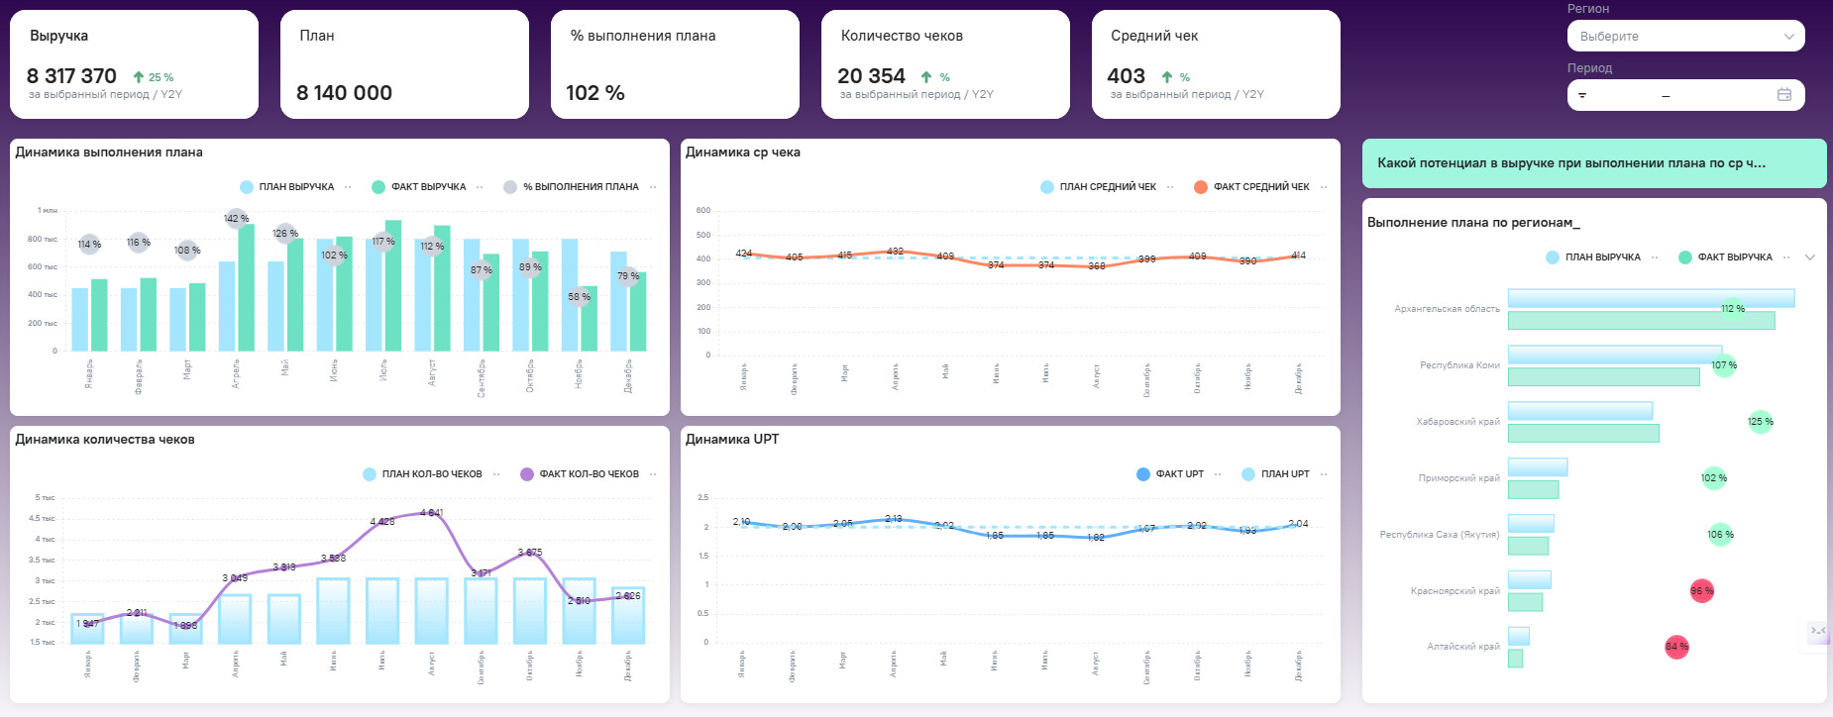Open the Регион dropdown
Image resolution: width=1833 pixels, height=717 pixels.
tap(1685, 37)
